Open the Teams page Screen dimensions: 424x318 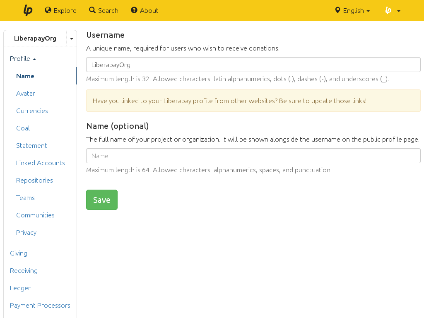click(25, 198)
